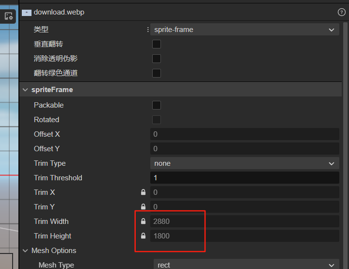Screen dimensions: 349x269
Task: Click the Offset X input field
Action: [245, 134]
